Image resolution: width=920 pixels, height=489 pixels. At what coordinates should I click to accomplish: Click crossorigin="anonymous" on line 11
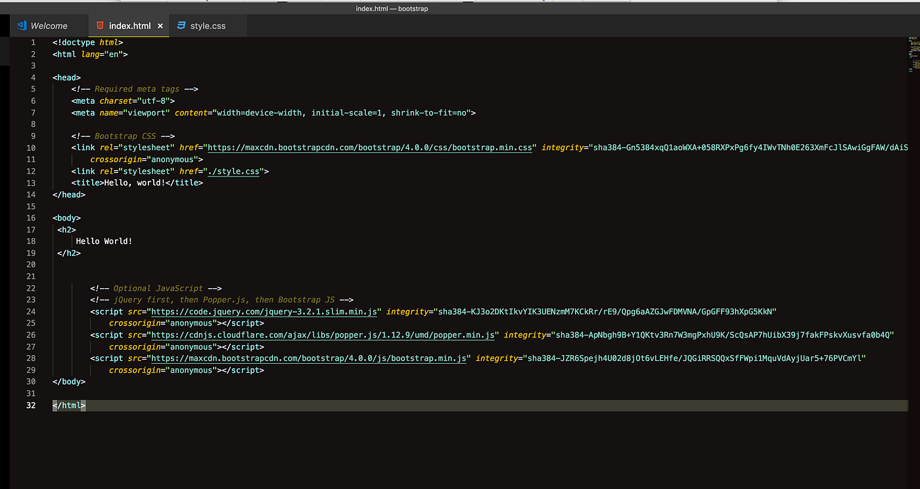point(144,159)
